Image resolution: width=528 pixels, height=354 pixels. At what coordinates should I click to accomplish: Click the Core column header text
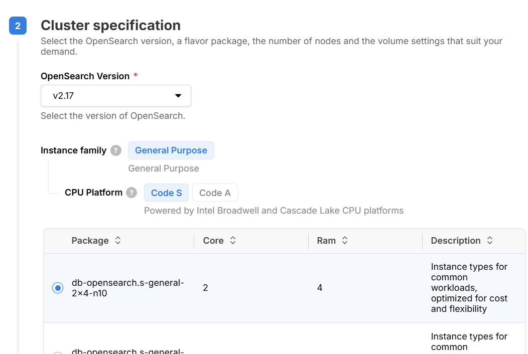(213, 241)
